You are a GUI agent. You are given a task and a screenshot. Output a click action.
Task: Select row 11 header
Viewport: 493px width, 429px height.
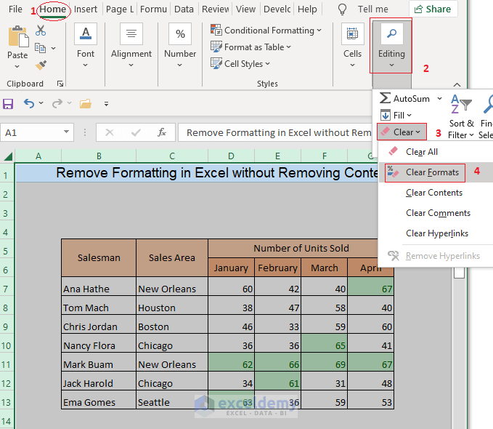pos(7,364)
